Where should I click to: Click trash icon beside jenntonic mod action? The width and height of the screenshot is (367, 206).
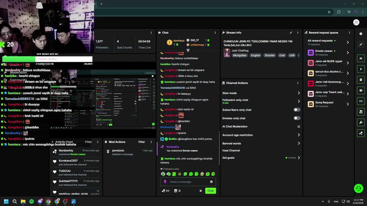pyautogui.click(x=108, y=152)
